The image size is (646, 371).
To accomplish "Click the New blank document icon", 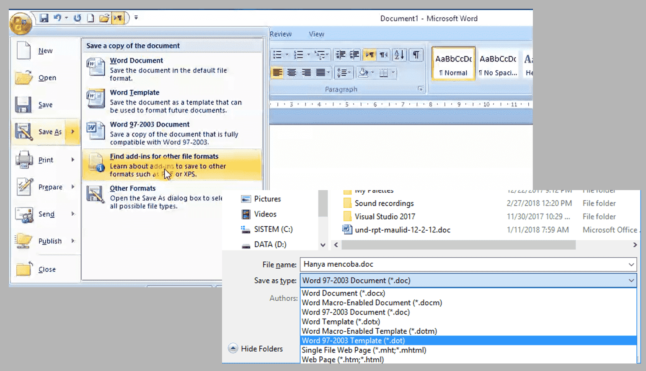I will coord(90,18).
